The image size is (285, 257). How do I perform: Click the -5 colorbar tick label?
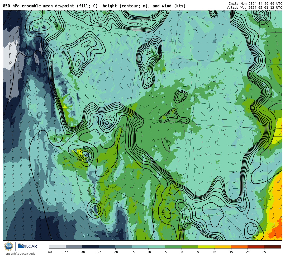pyautogui.click(x=165, y=252)
